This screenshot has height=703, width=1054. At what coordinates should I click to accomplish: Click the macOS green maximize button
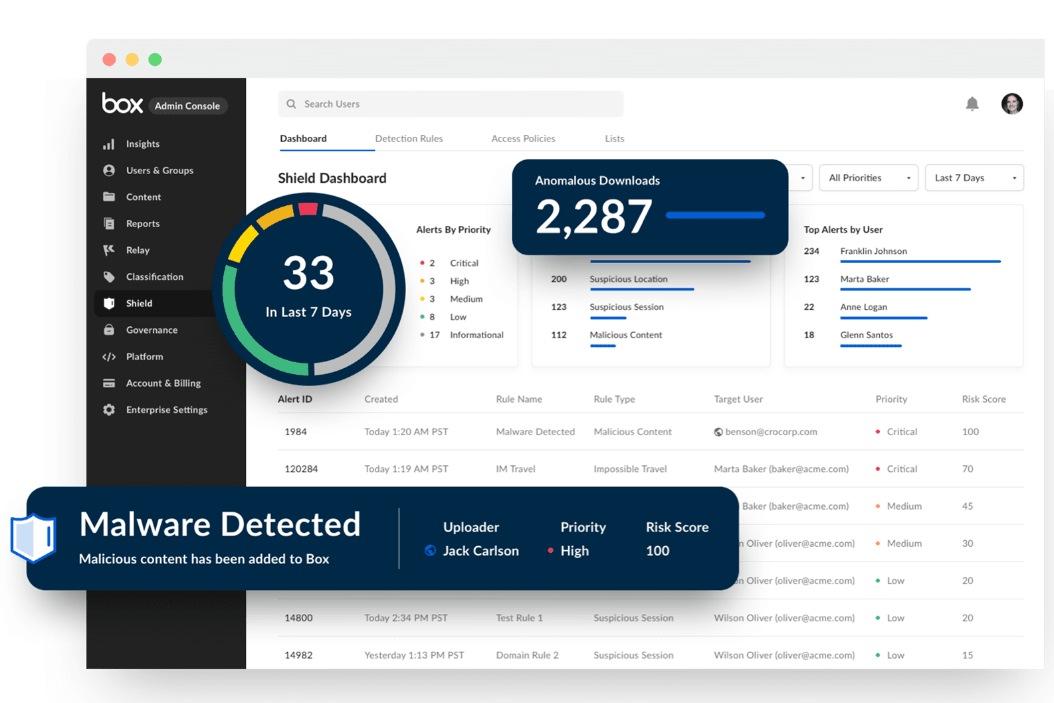pos(155,60)
